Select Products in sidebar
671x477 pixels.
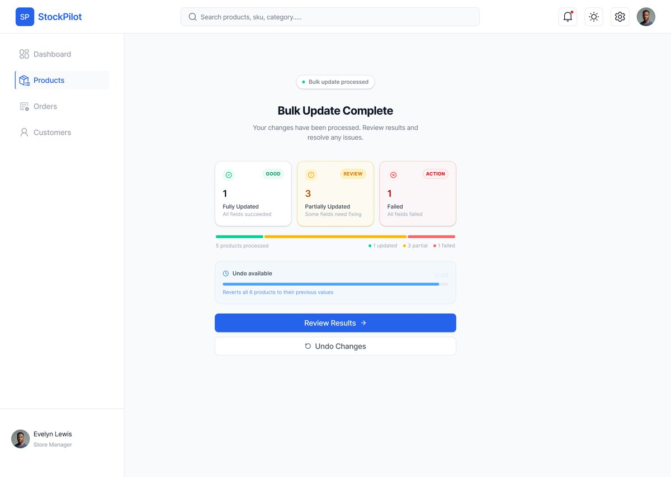coord(62,80)
